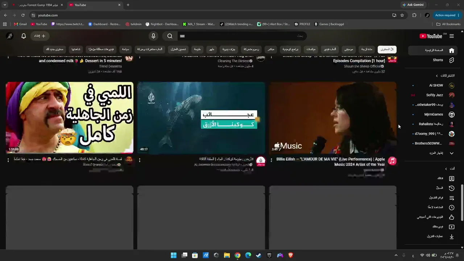Screen dimensions: 464x261
Task: Open options menu for the Al Jazeera documentary video
Action: click(x=140, y=160)
